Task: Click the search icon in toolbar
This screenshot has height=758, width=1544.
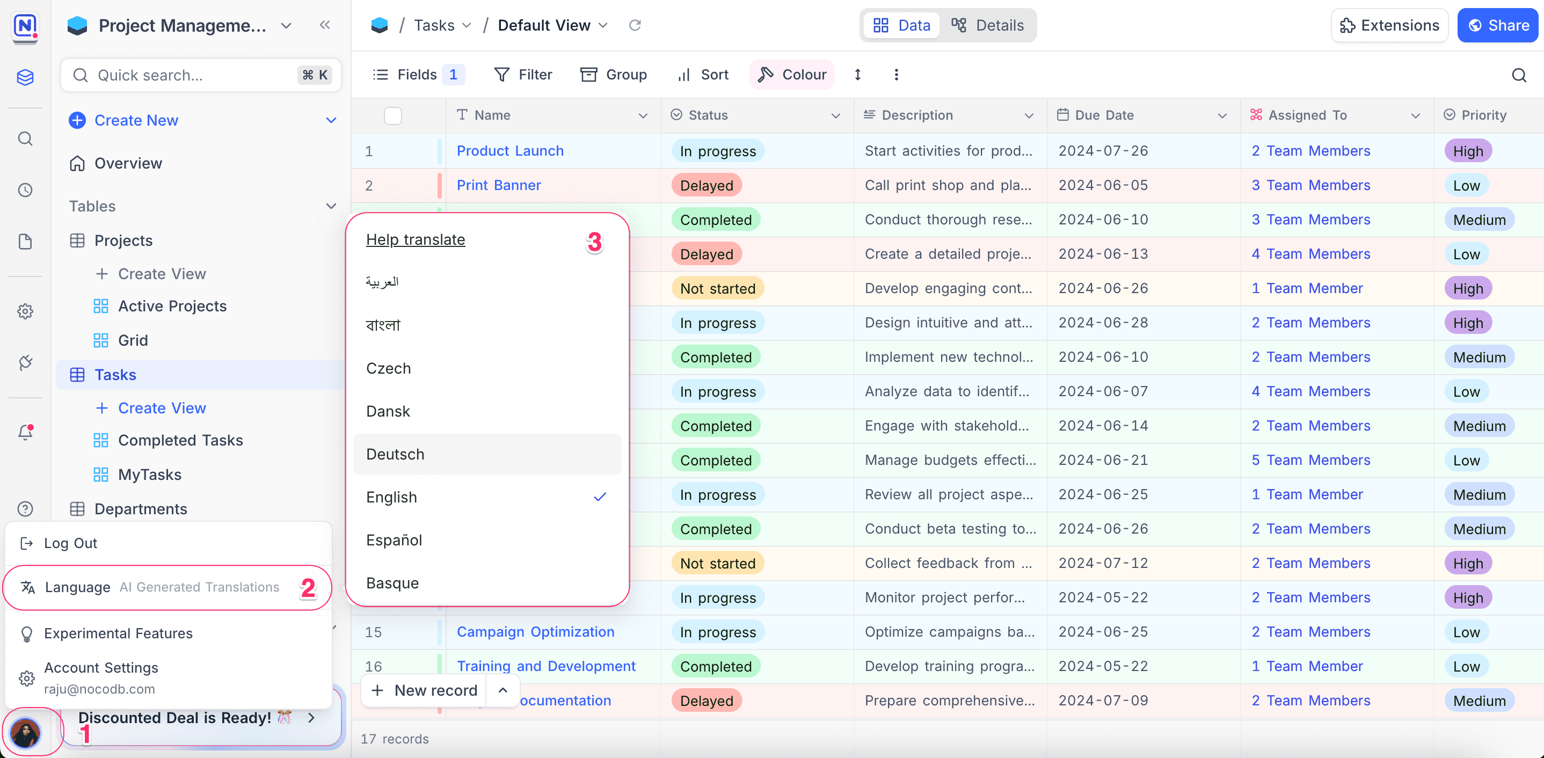Action: pos(1518,75)
